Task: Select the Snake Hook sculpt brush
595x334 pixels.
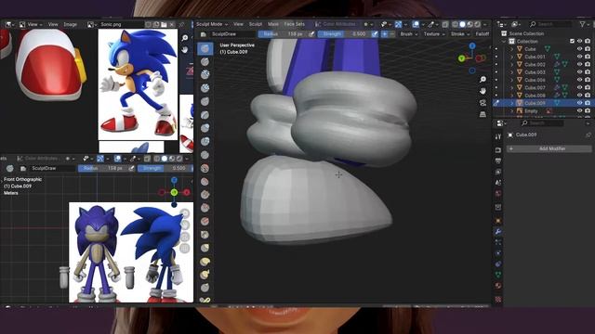Action: pos(205,275)
